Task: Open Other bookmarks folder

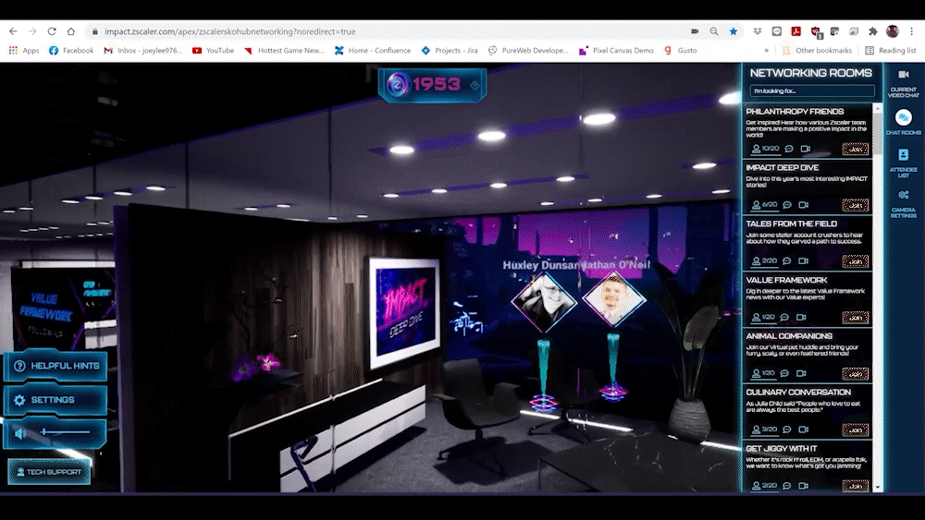Action: point(817,51)
